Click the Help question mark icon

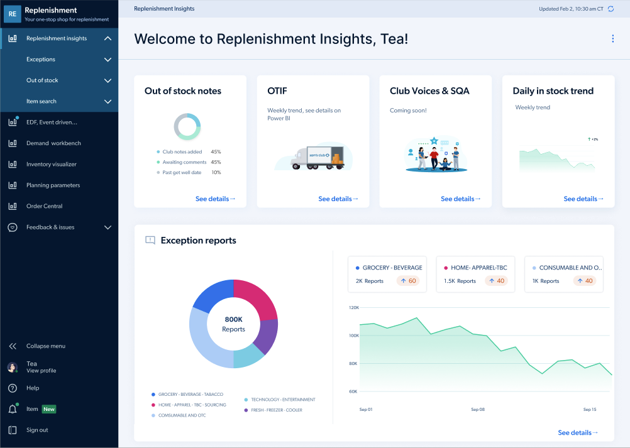[13, 388]
